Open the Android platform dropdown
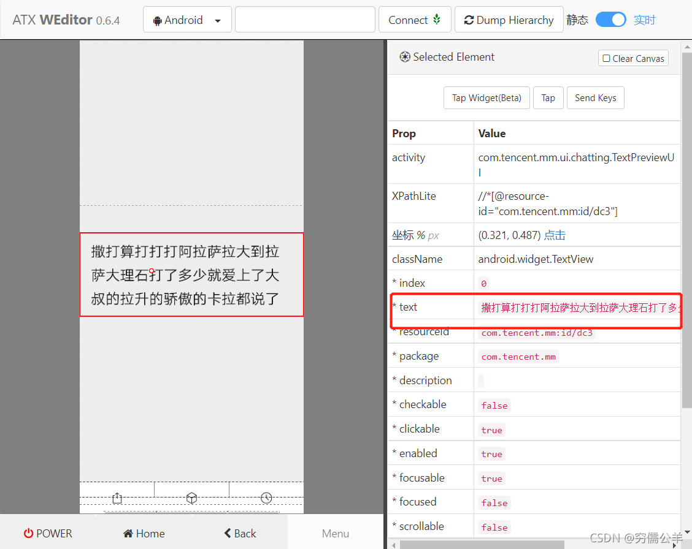Viewport: 692px width, 549px height. [x=187, y=20]
